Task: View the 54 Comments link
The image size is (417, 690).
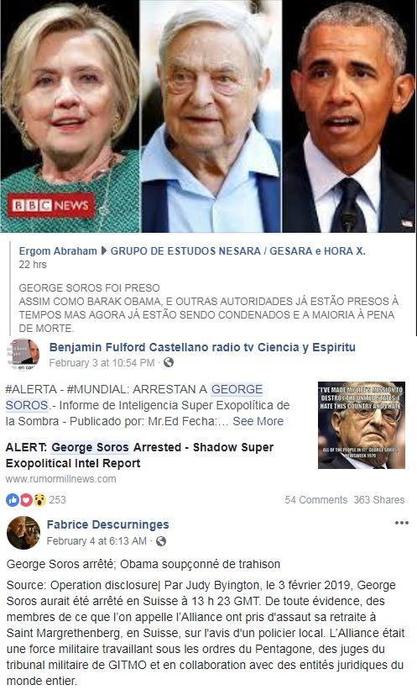Action: tap(315, 500)
